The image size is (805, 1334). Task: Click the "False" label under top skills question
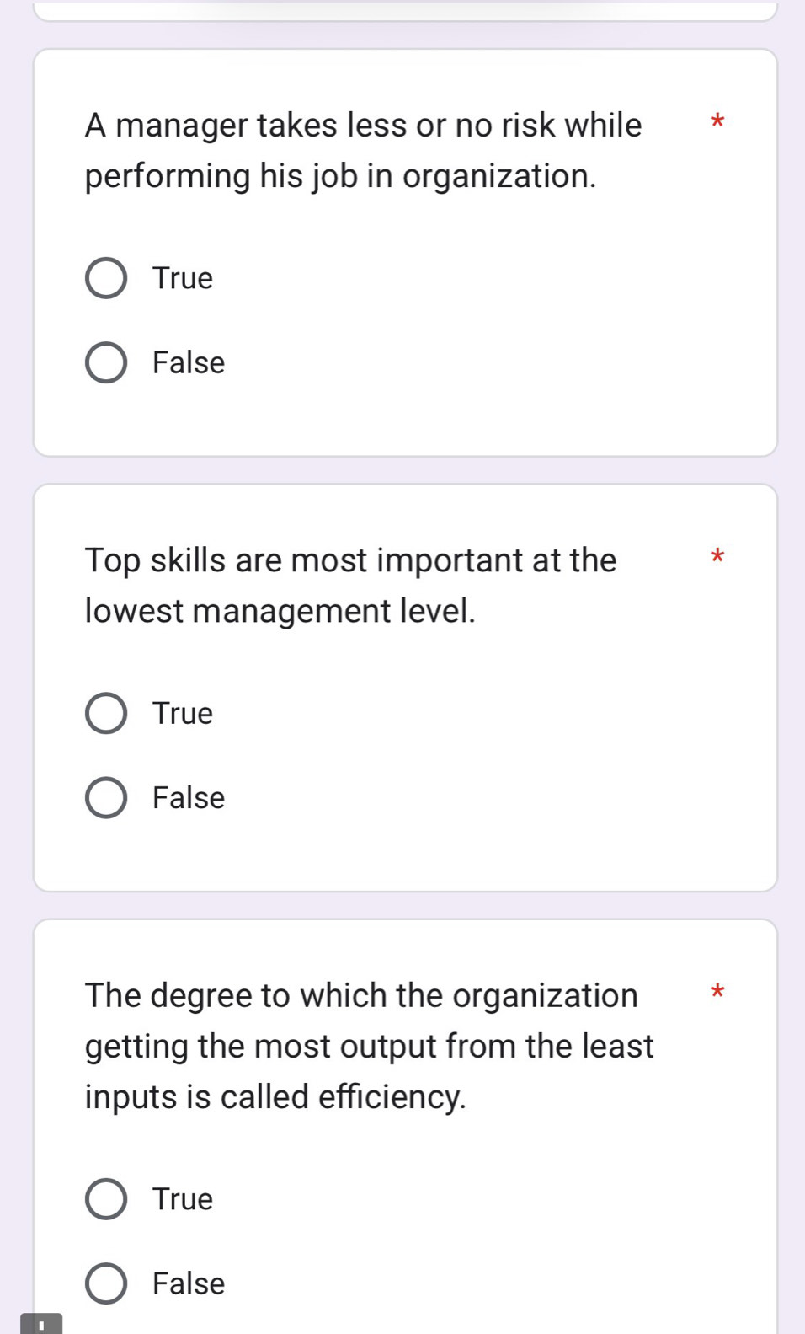tap(189, 798)
